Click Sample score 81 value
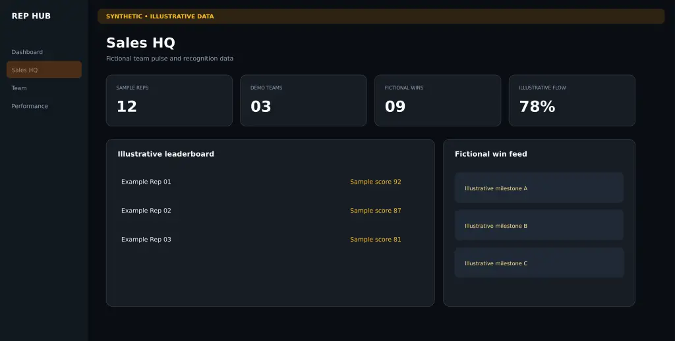 click(375, 240)
